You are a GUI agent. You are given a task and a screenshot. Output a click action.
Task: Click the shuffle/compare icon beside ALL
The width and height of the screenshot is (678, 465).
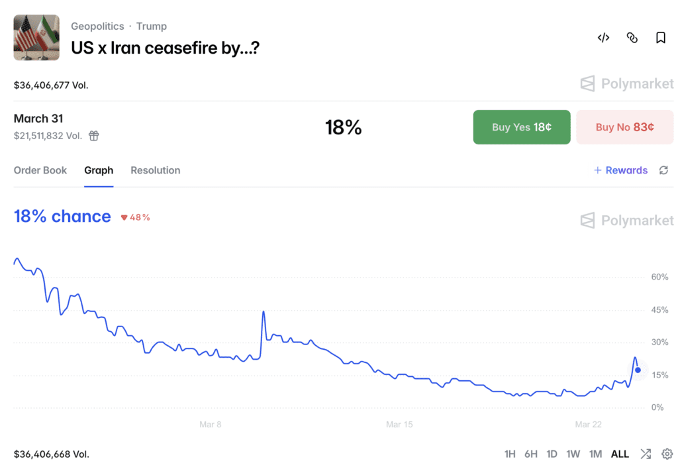click(646, 454)
